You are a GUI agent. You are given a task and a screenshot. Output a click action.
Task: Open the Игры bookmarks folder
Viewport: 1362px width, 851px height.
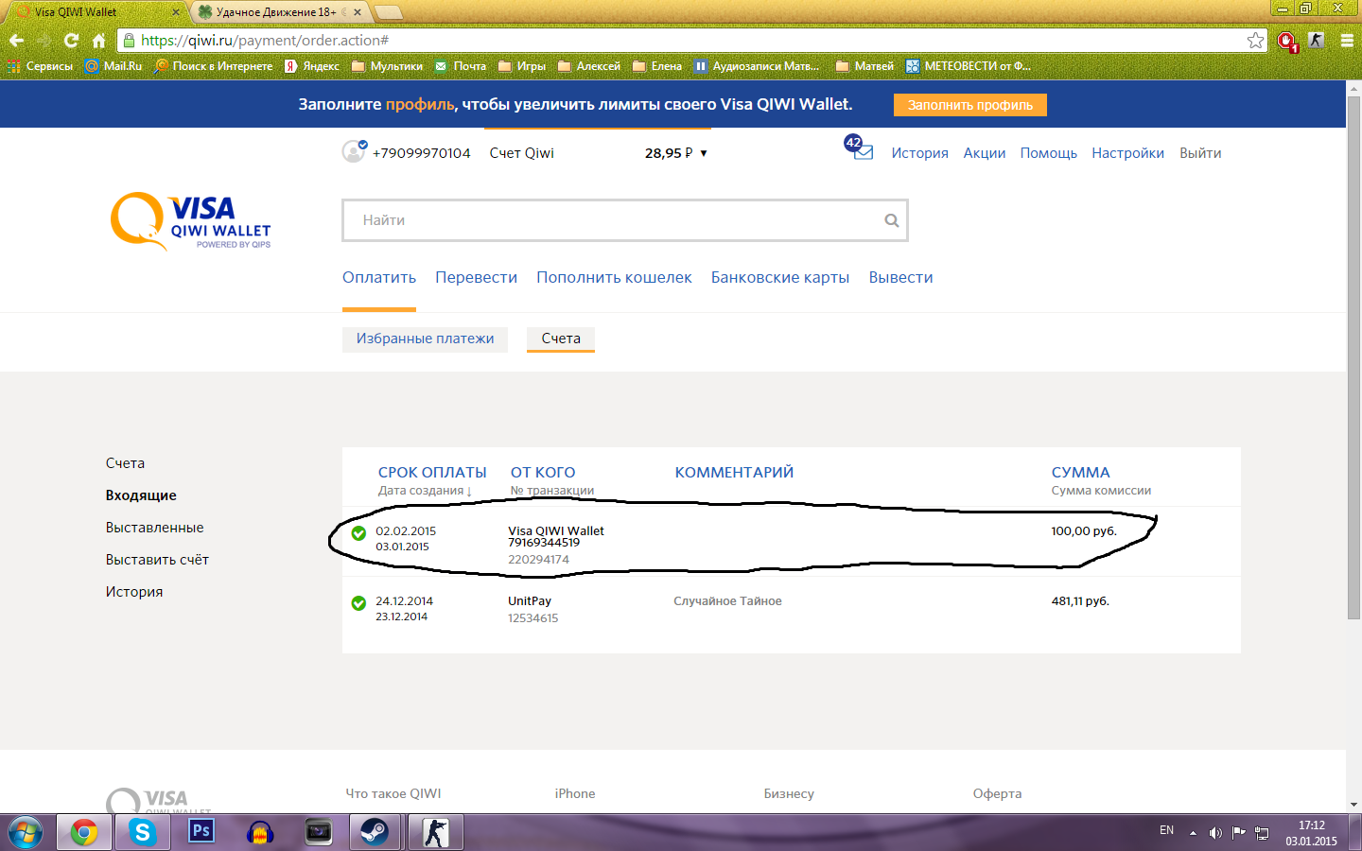coord(522,66)
